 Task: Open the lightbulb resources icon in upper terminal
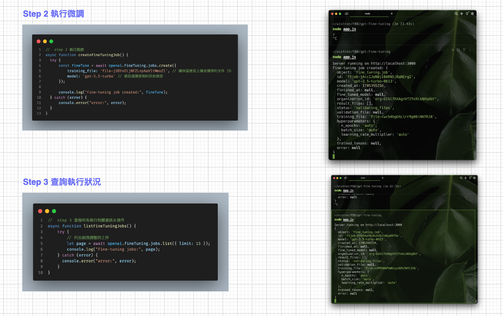467,13
